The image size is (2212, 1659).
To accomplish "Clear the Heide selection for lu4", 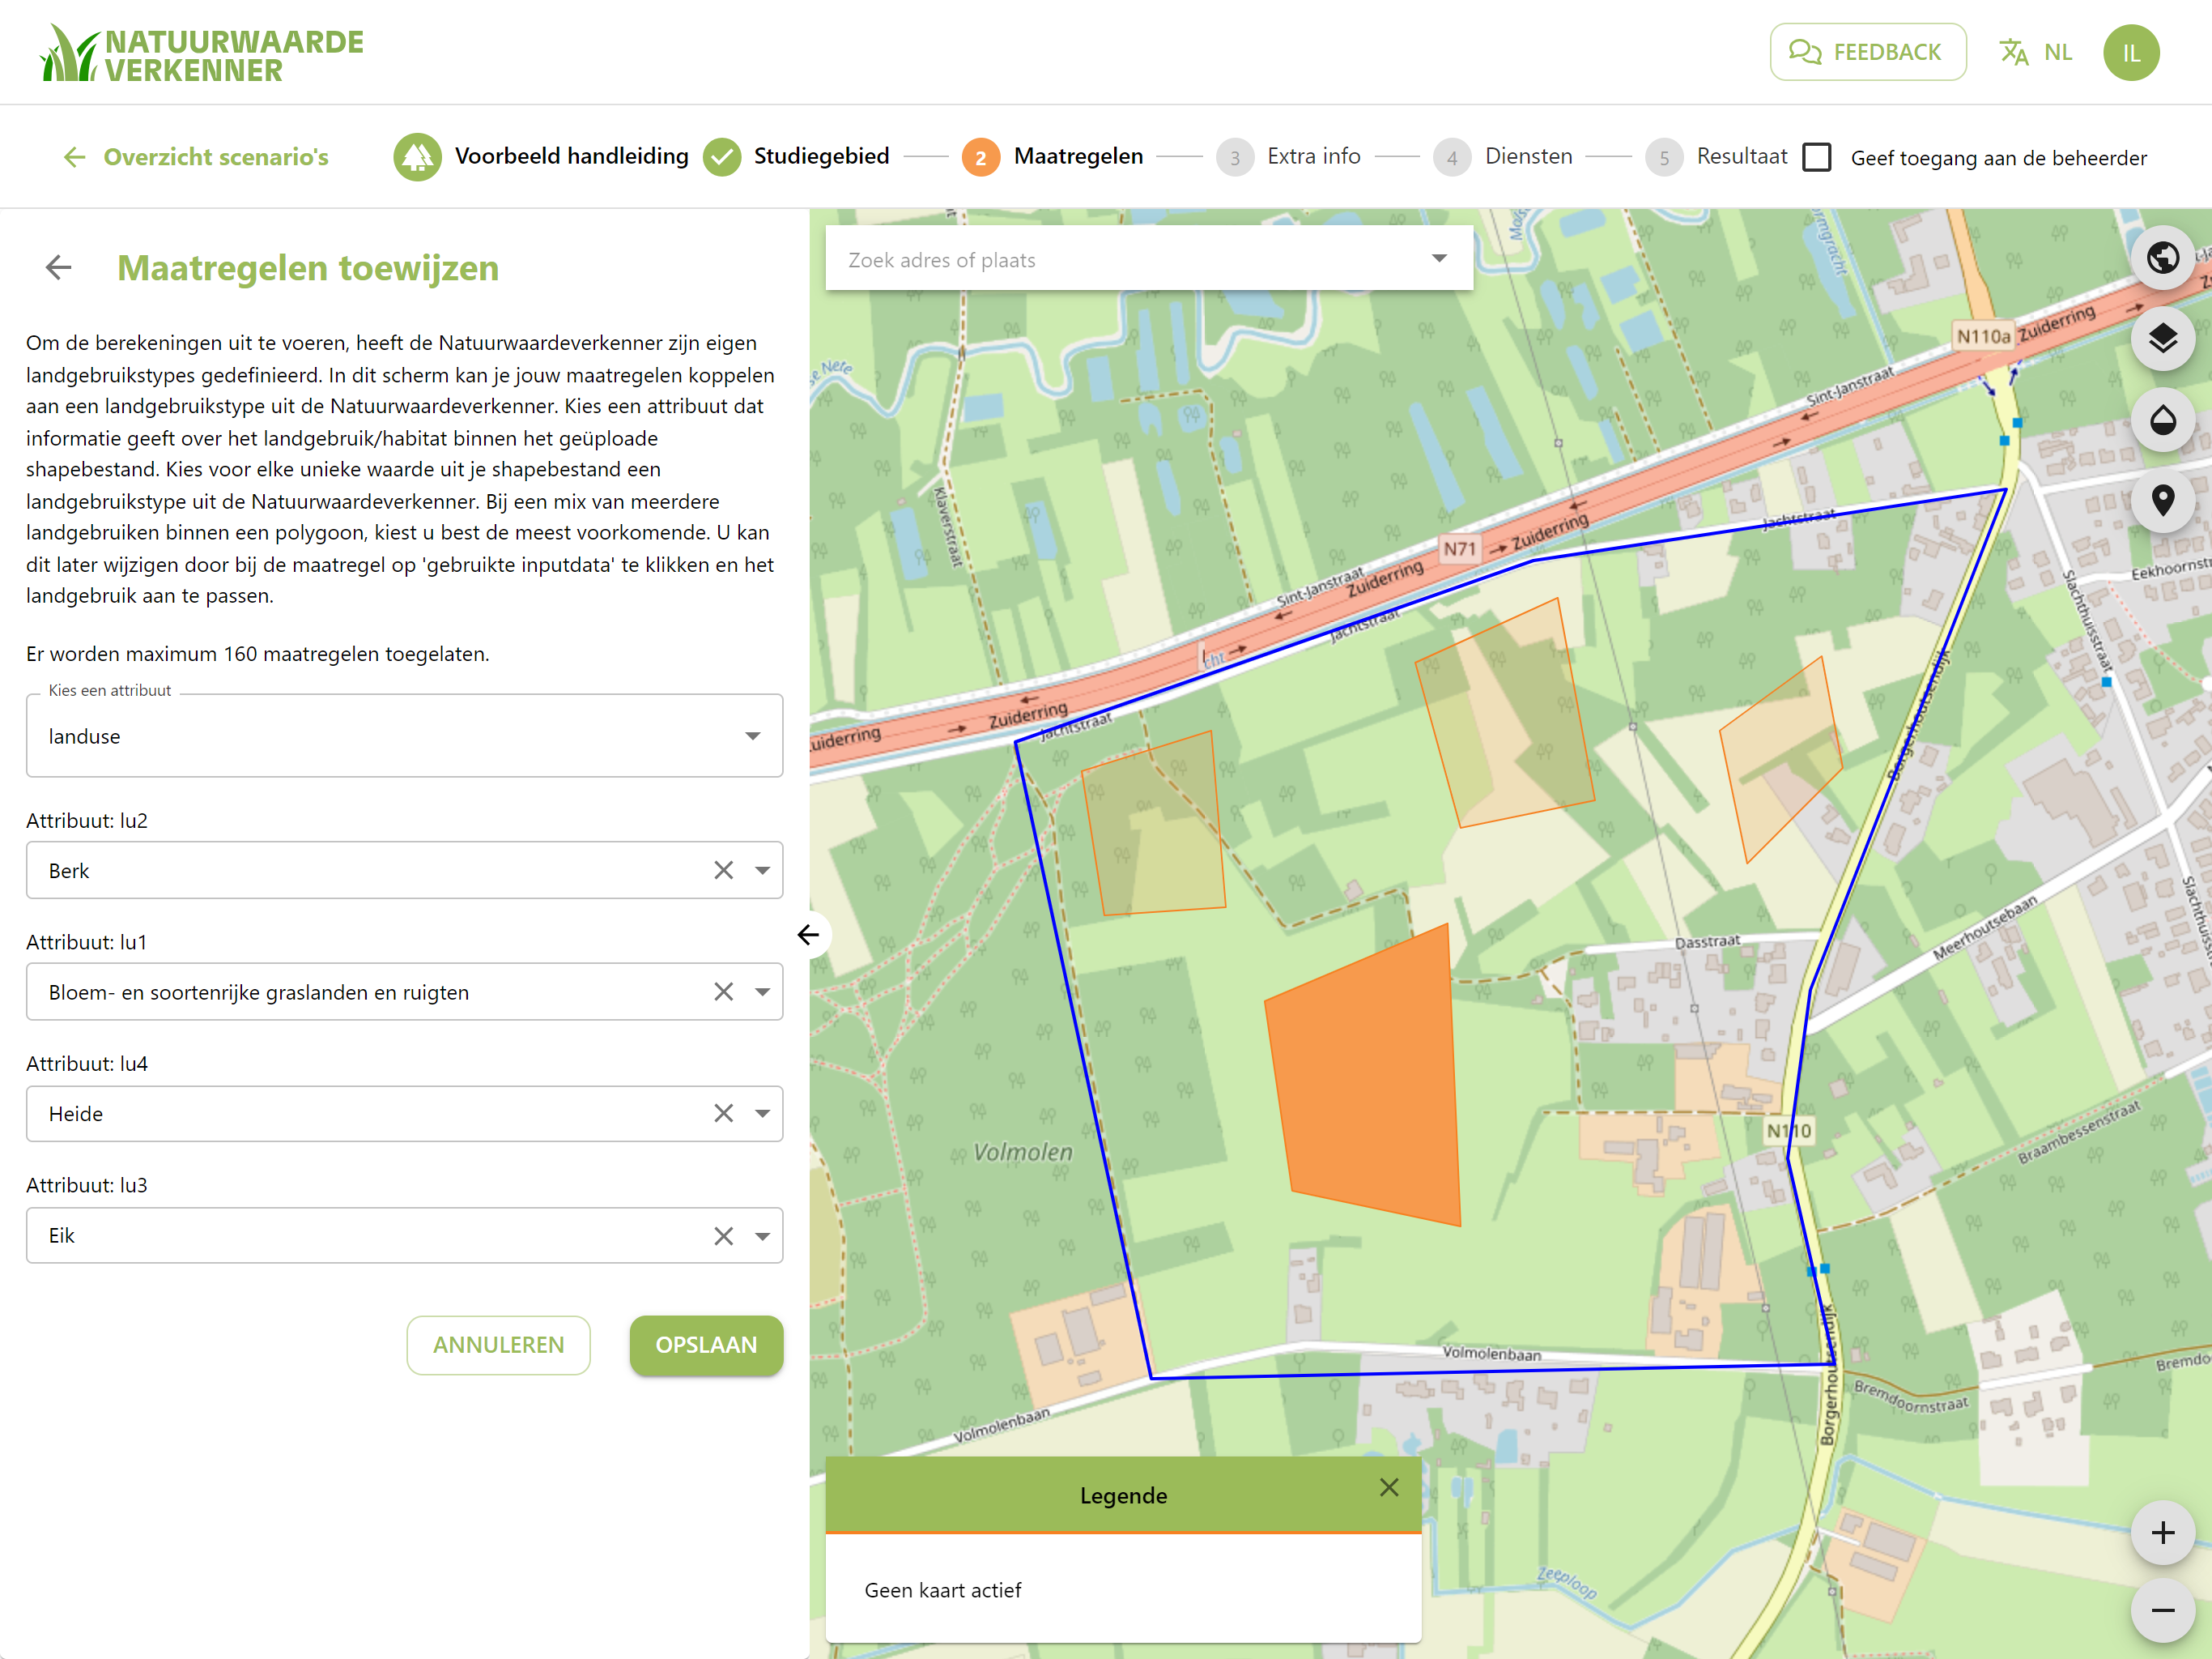I will click(723, 1114).
